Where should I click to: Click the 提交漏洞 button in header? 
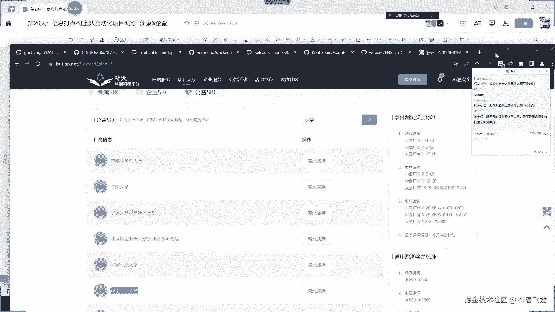pos(412,79)
